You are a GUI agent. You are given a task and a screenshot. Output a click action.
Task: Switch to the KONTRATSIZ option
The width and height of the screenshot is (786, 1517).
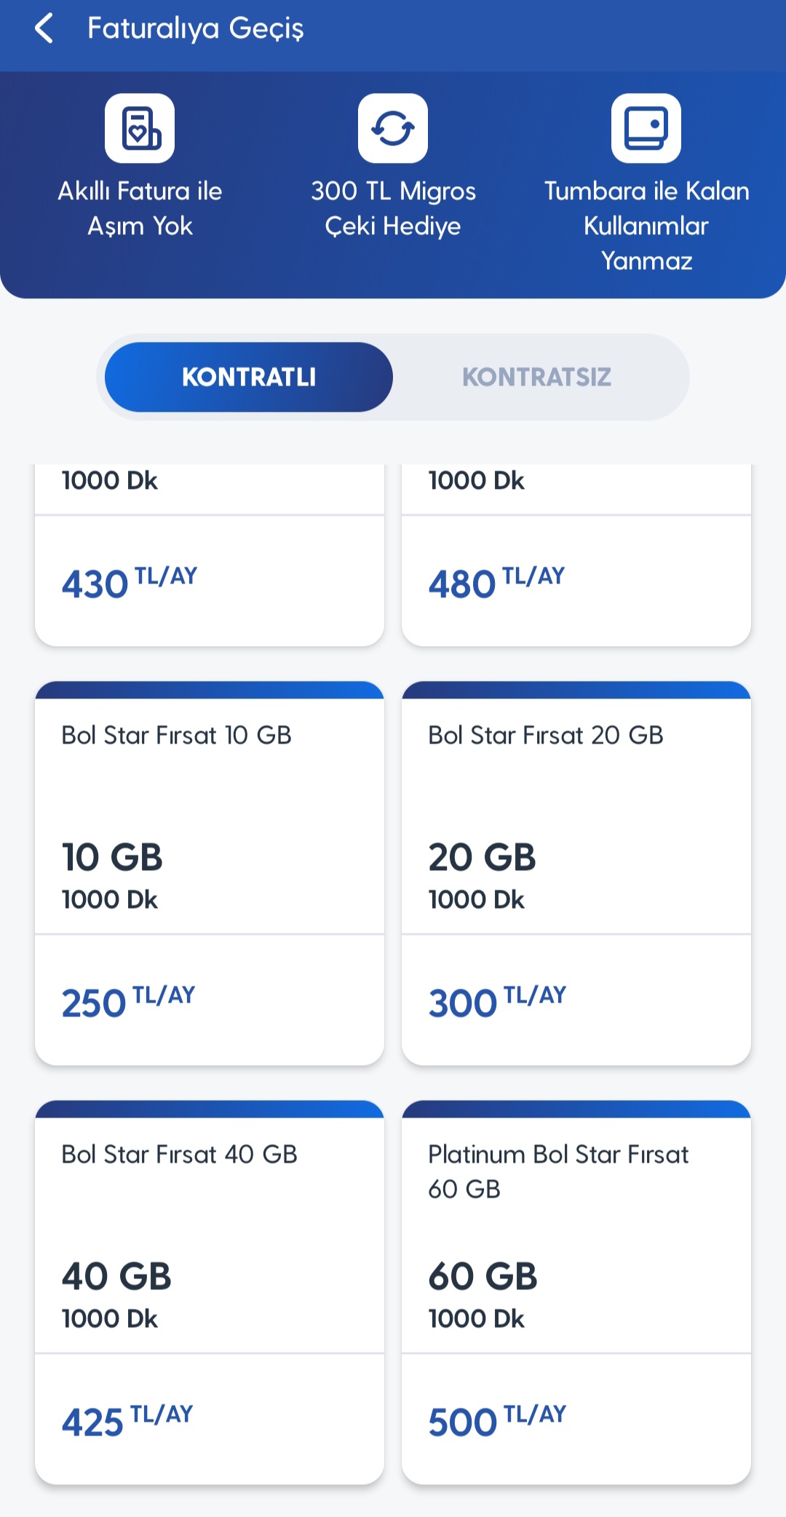536,377
